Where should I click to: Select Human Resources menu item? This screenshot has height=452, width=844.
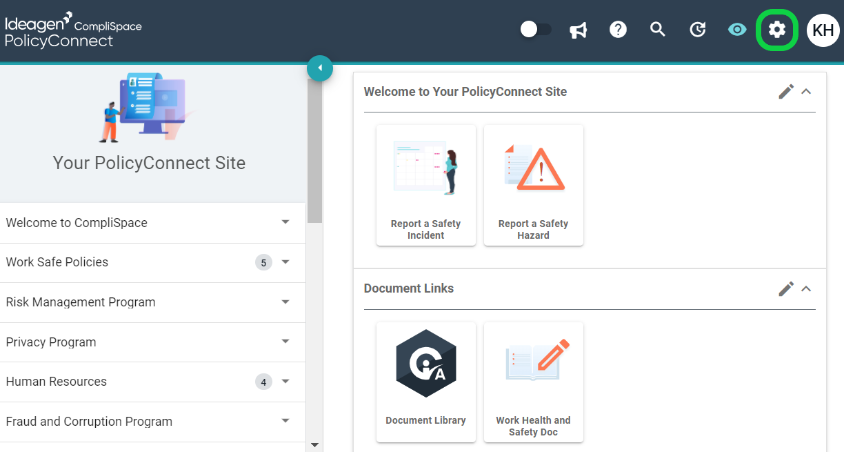tap(152, 382)
